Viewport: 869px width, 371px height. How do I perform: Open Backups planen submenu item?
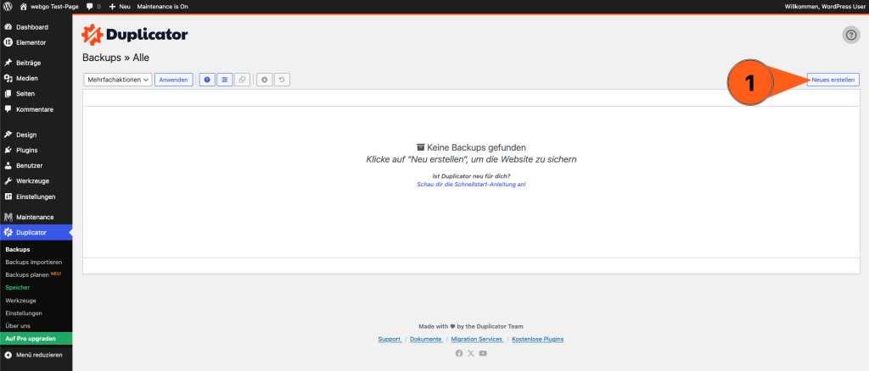click(27, 274)
